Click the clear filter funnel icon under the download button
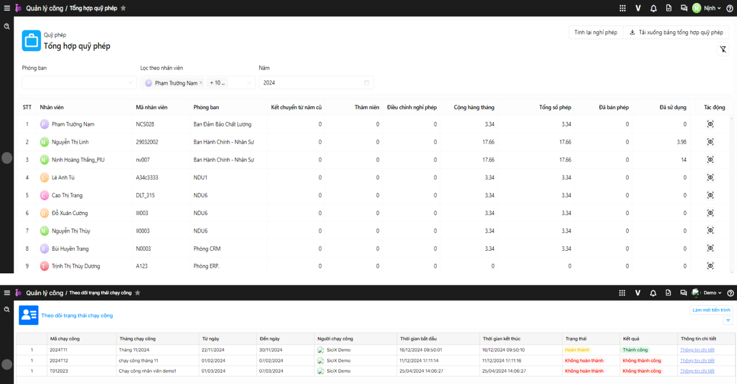This screenshot has width=737, height=384. pos(723,49)
